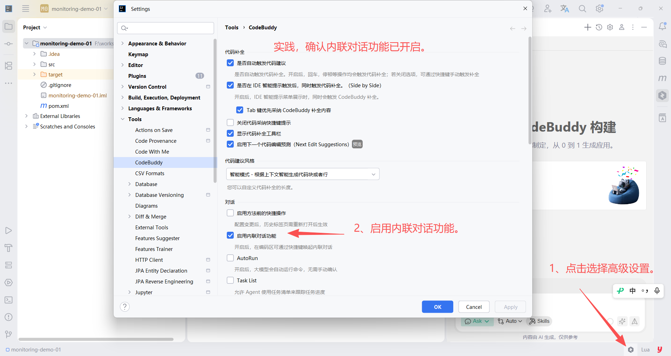Open the Structure tool window icon
Viewport: 671px width, 356px height.
pos(9,66)
